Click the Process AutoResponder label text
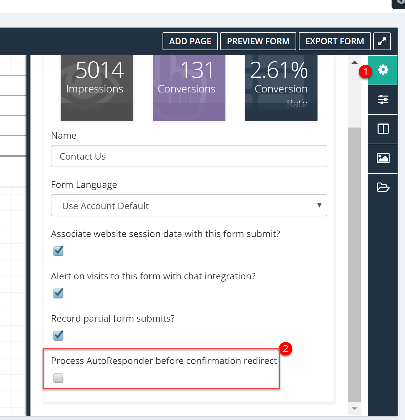Viewport: 405px width, 420px height. coord(164,361)
